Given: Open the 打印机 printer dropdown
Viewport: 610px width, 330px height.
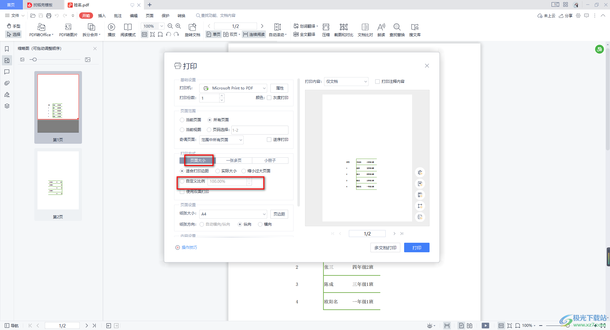Looking at the screenshot, I should (233, 88).
